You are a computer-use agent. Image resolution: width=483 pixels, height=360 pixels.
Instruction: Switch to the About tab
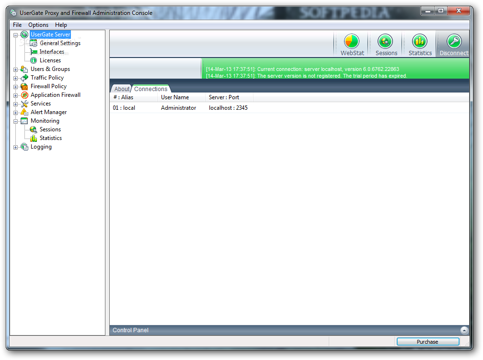click(122, 89)
